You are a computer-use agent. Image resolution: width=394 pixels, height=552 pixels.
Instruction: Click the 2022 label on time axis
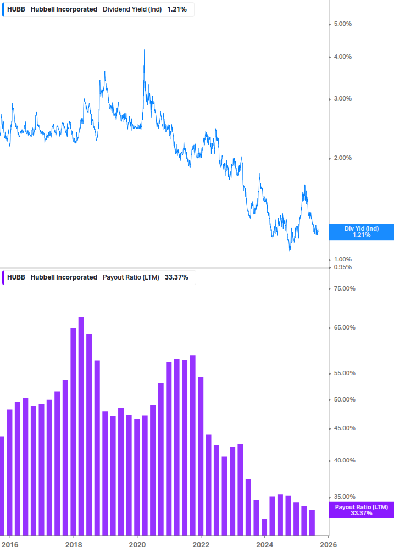tap(201, 545)
